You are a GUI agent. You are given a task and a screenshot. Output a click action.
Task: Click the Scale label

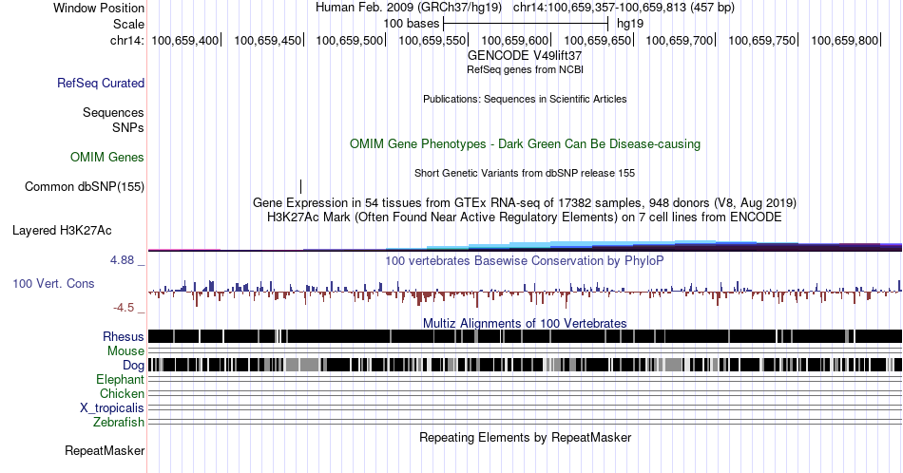tap(129, 24)
